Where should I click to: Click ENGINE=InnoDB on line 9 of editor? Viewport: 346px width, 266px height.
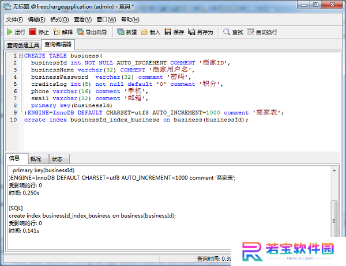(x=51, y=113)
